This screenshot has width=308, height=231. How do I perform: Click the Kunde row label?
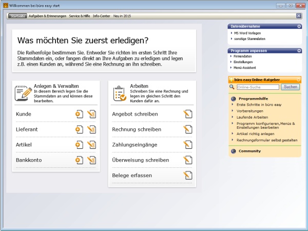[24, 114]
